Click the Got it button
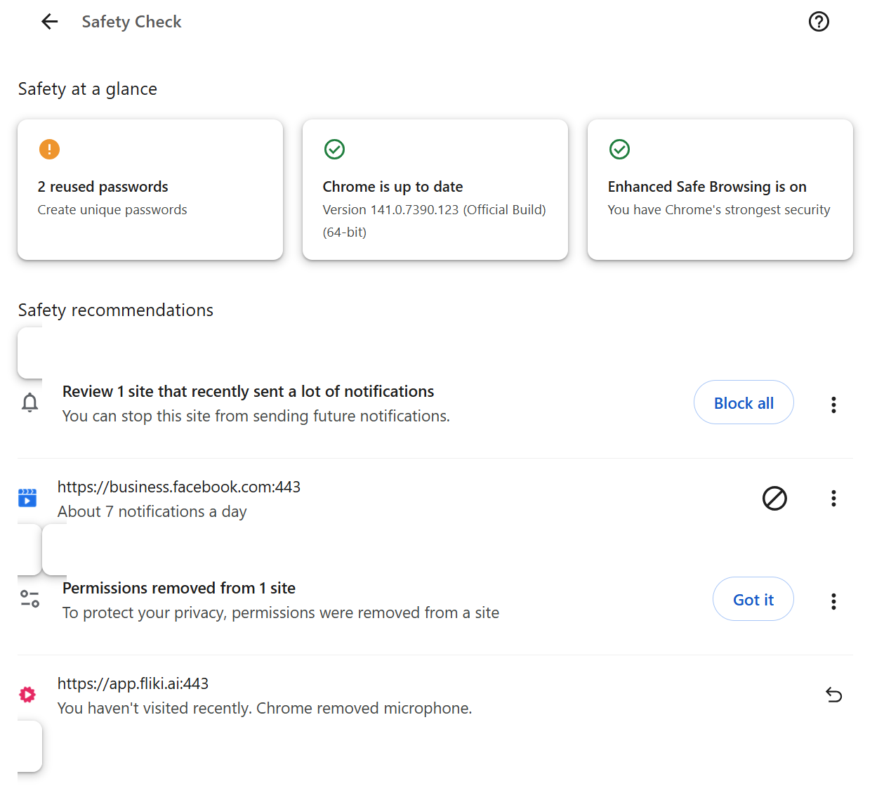891x800 pixels. click(x=753, y=599)
